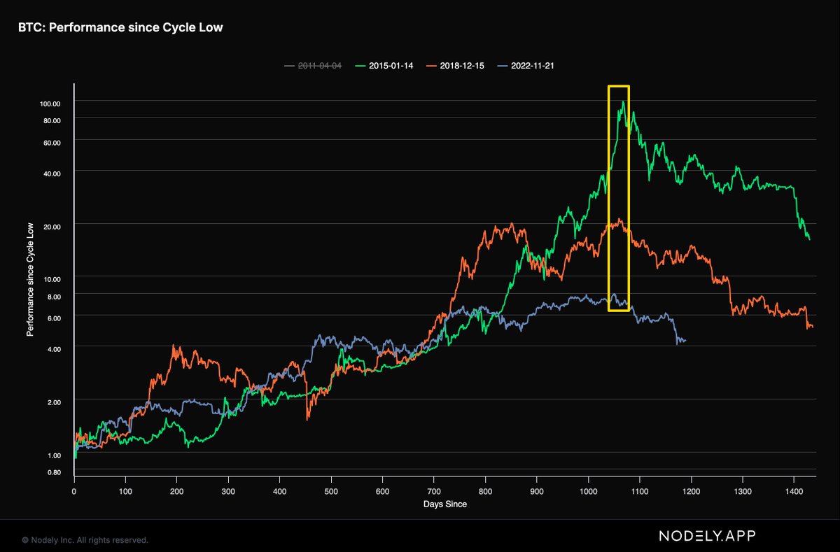Click the '© Nodely Inc. All rights reserved.' text
The width and height of the screenshot is (840, 552).
click(85, 540)
